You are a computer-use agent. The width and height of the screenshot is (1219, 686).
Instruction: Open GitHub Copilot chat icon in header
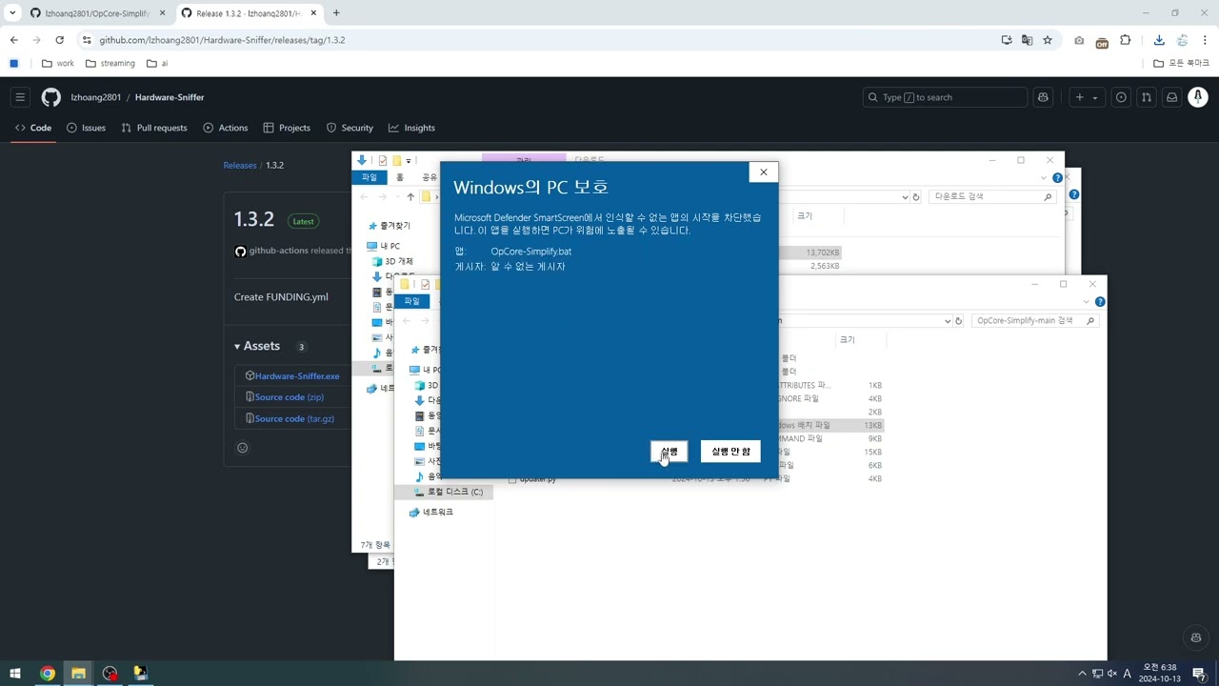(1043, 97)
